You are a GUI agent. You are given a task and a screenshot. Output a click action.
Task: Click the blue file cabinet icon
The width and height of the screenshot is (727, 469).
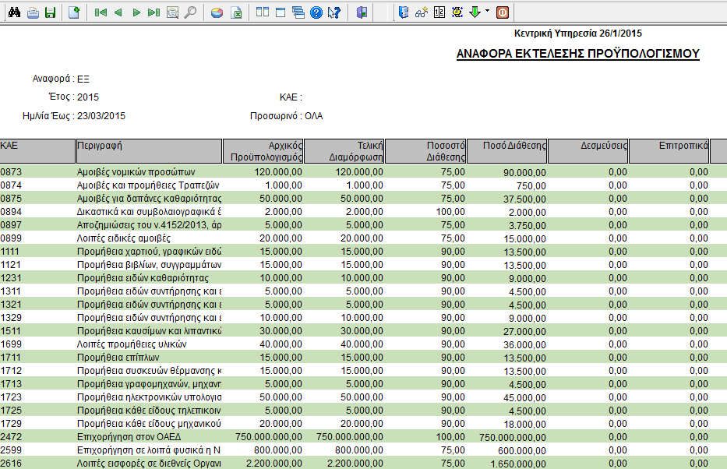pos(404,12)
